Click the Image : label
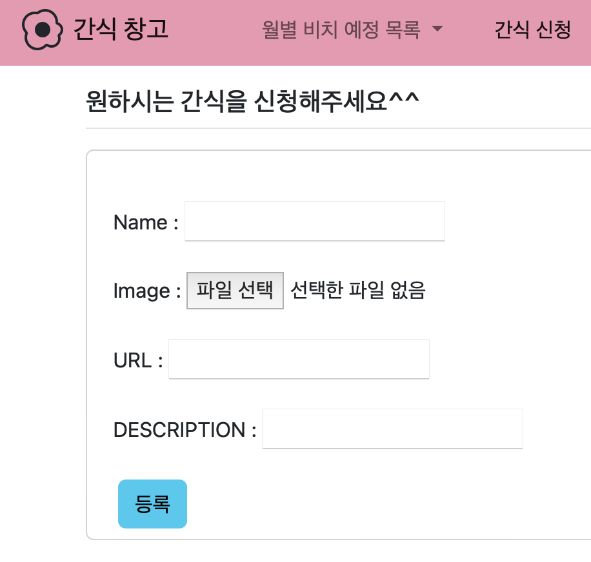Screen dimensions: 591x562 [x=147, y=291]
